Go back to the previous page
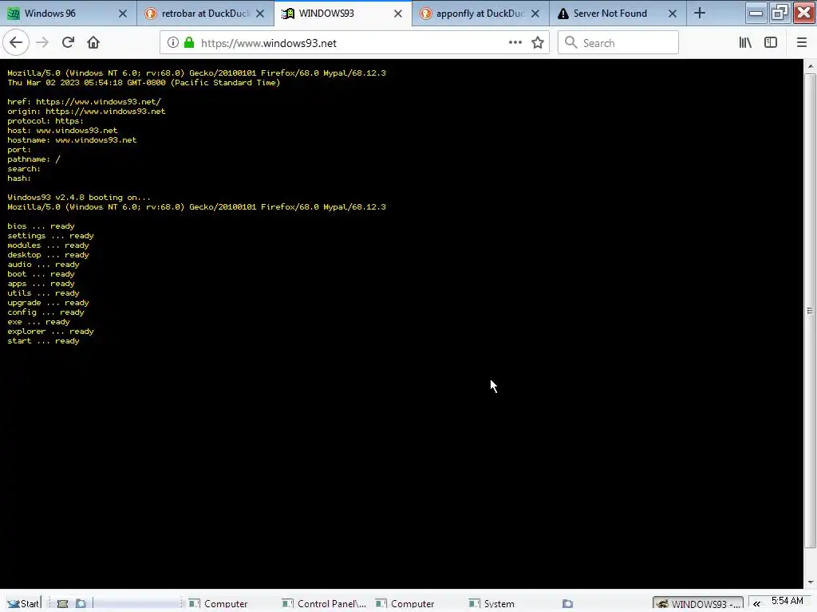The height and width of the screenshot is (612, 817). 16,42
